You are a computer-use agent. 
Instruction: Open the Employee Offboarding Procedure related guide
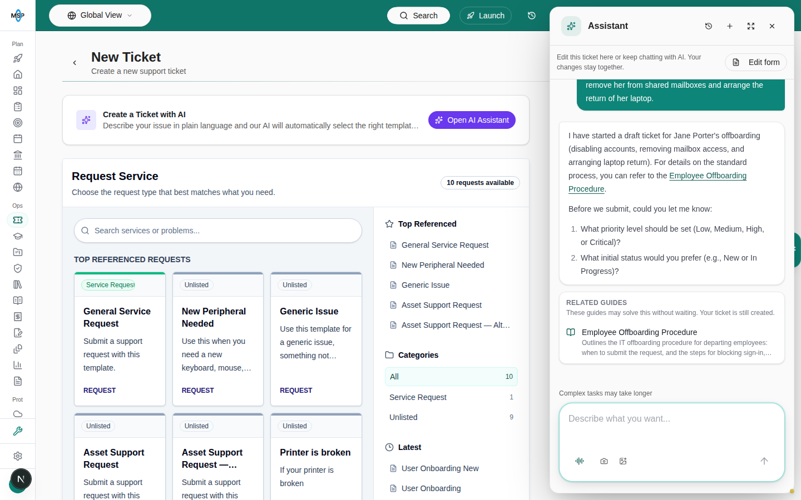coord(672,342)
